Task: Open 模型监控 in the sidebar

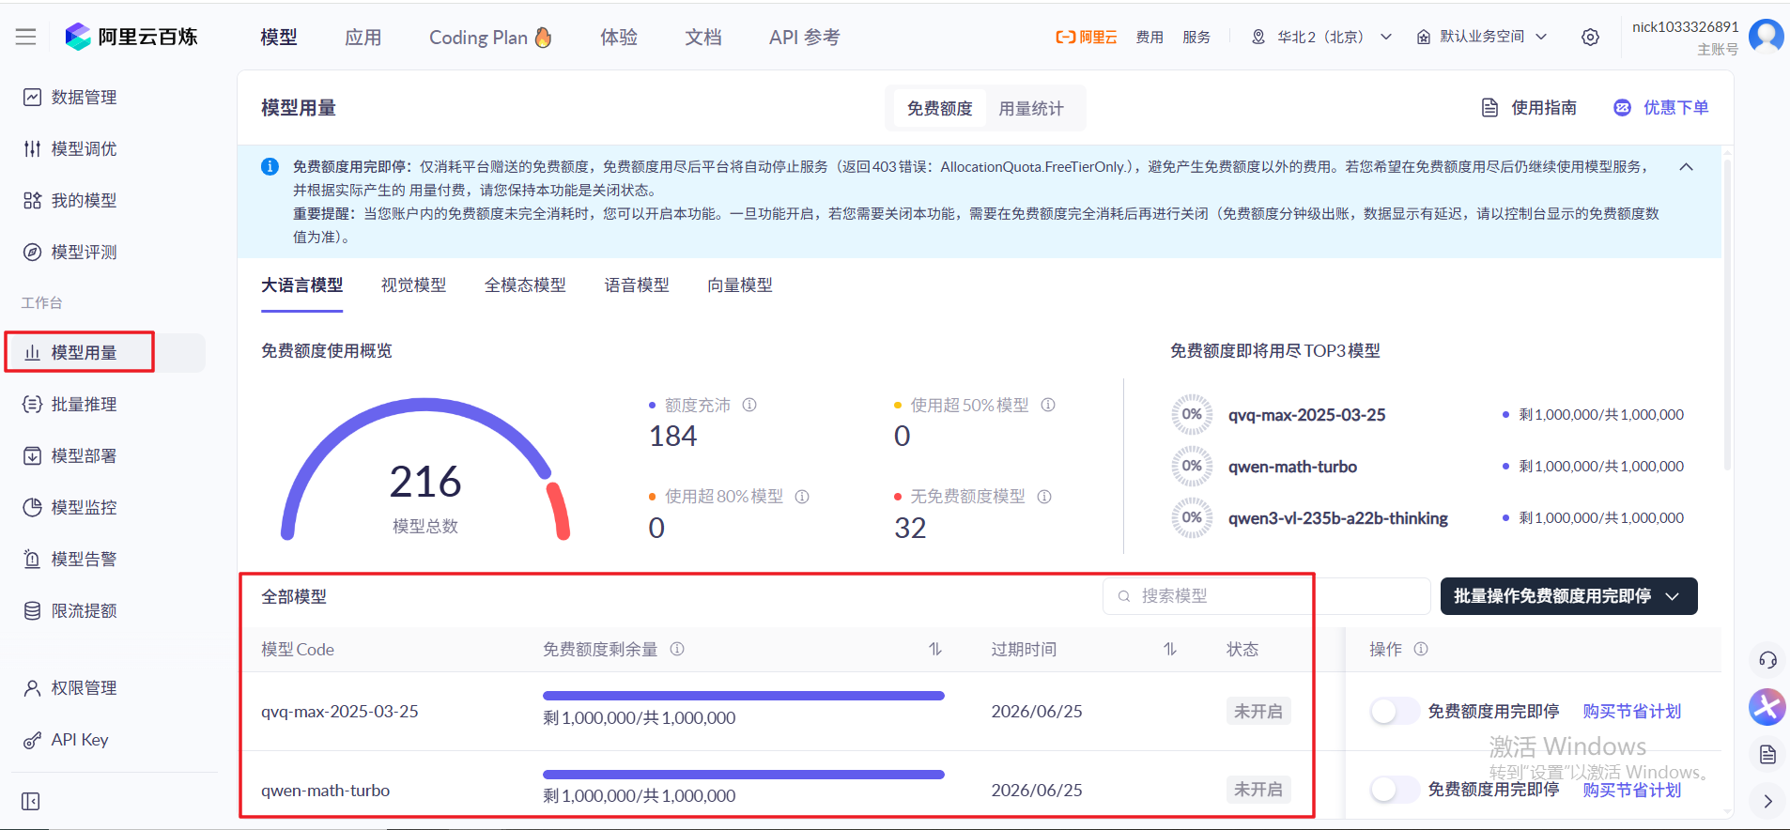Action: click(70, 508)
